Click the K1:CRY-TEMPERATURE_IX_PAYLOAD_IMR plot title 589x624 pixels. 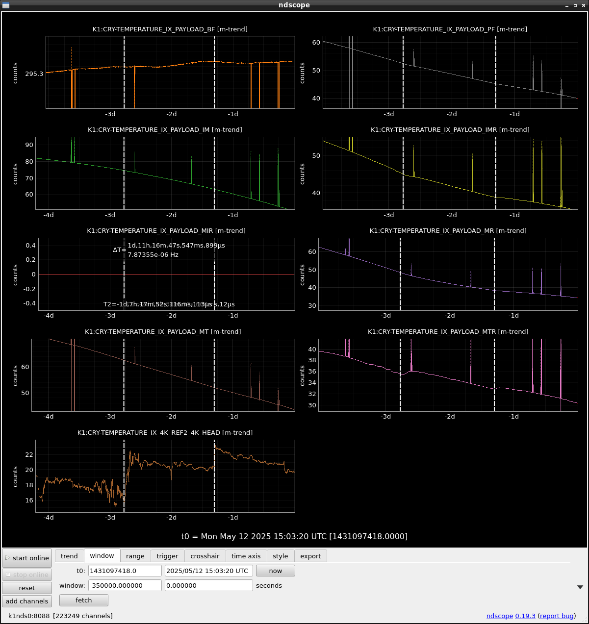point(450,130)
